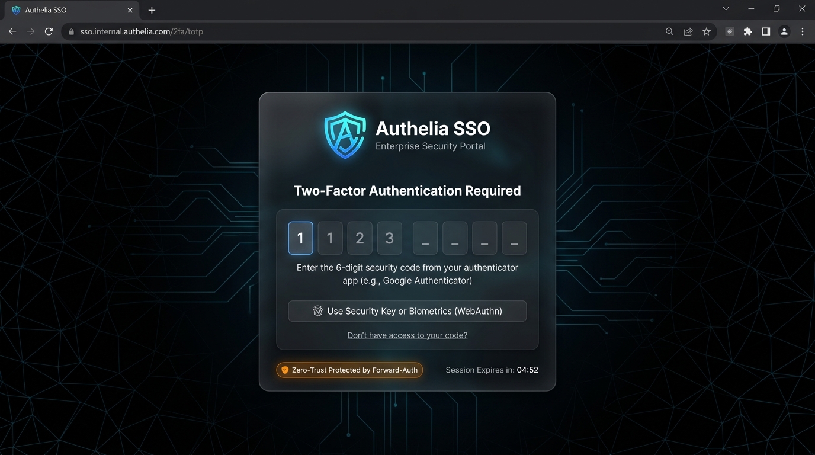Bookmark this page with the star icon
The height and width of the screenshot is (455, 815).
(x=707, y=31)
